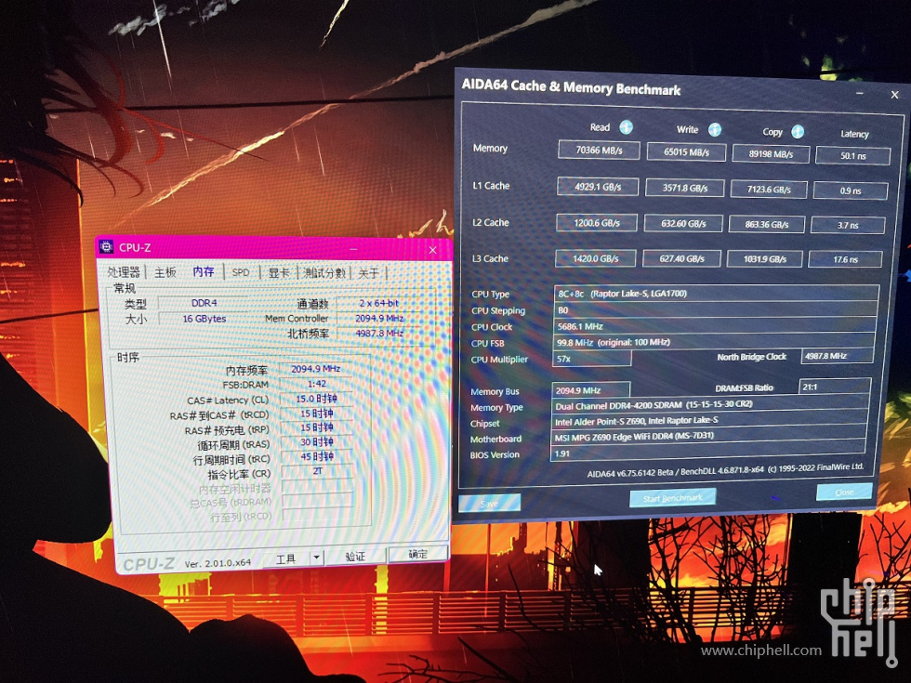The width and height of the screenshot is (911, 683).
Task: Close the CPU-Z window
Action: (432, 250)
